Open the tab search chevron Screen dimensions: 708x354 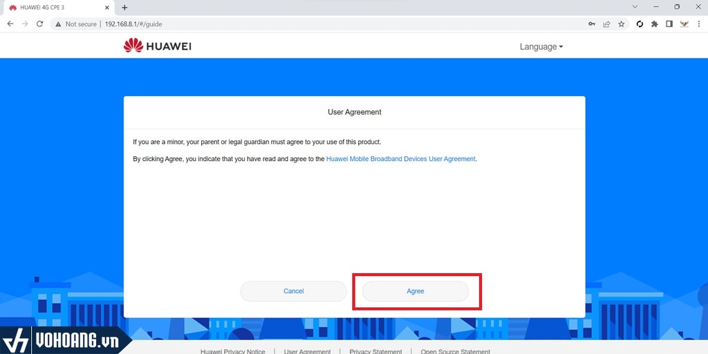pyautogui.click(x=635, y=7)
